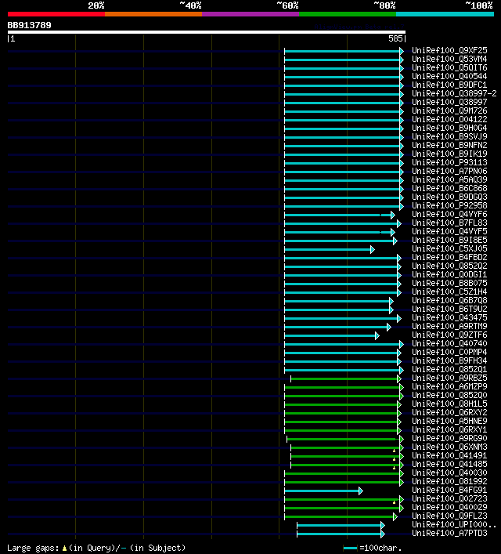
Task: Select hit UniRef100_Q4VYF5
Action: click(449, 231)
